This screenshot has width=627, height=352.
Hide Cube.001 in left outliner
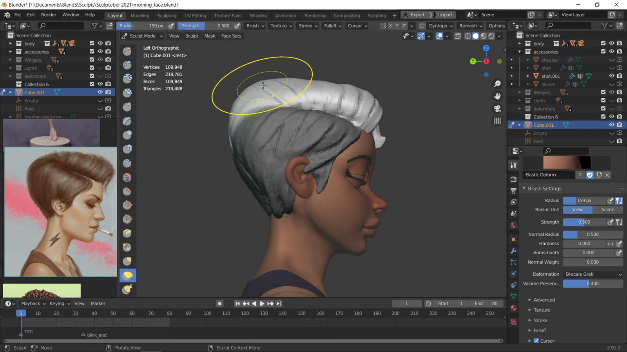coord(100,92)
